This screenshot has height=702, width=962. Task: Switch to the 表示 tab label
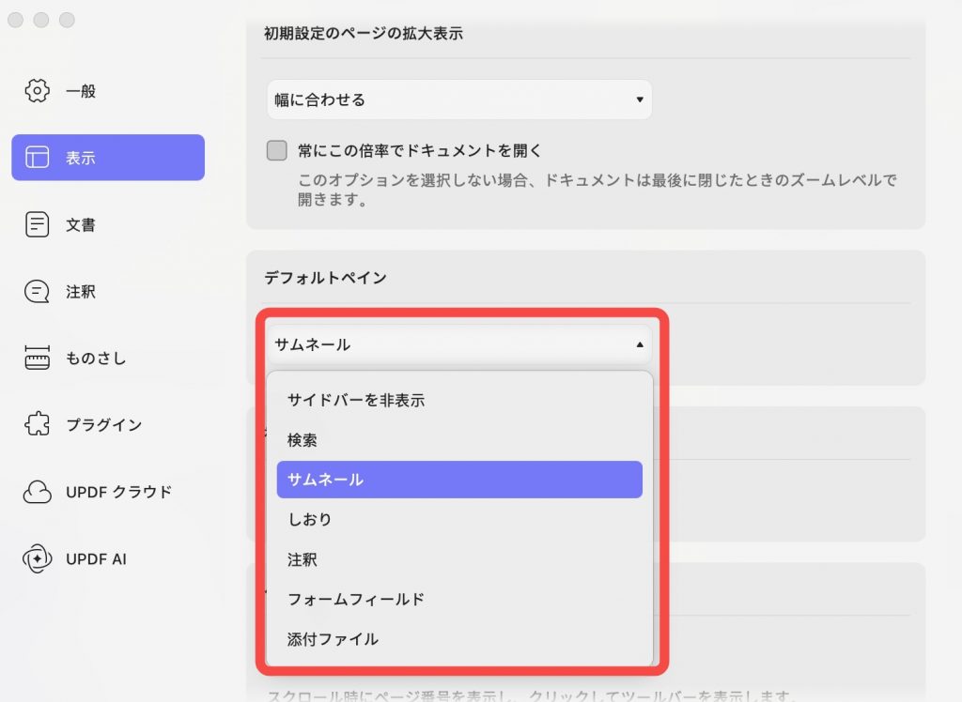(x=81, y=158)
